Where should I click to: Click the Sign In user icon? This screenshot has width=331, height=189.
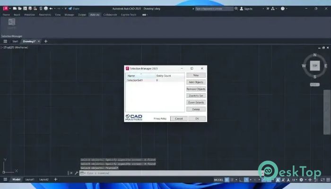242,9
